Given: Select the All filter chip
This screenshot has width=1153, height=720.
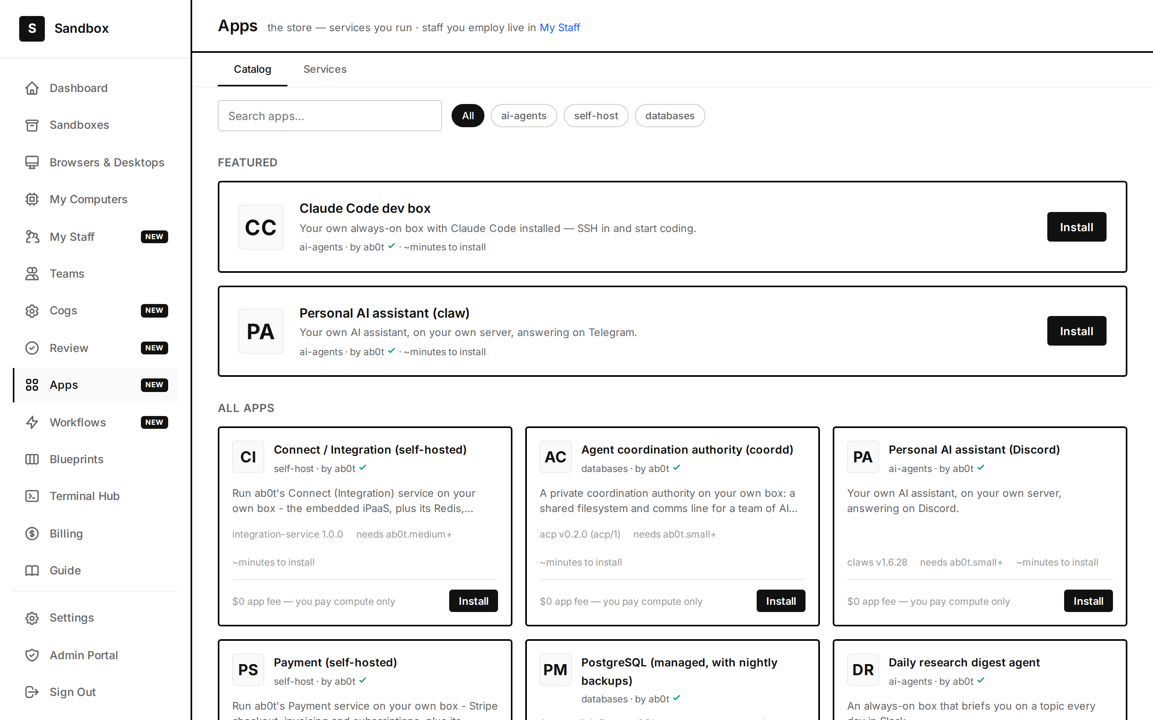Looking at the screenshot, I should point(468,116).
